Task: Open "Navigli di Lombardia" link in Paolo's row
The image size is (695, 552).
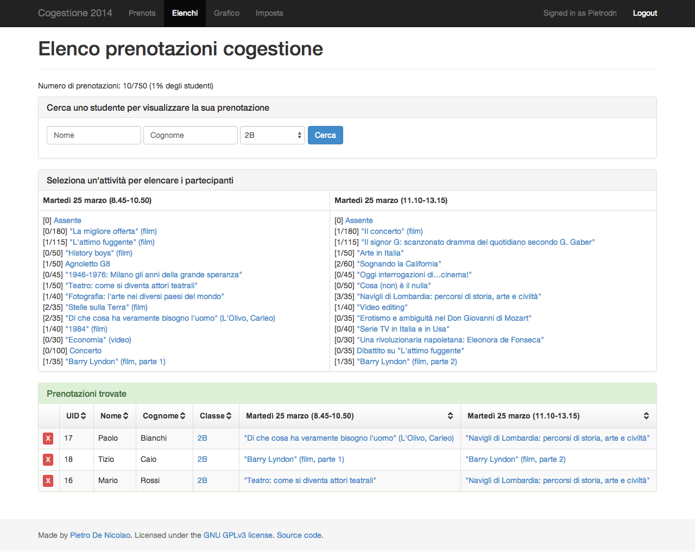Action: [x=558, y=438]
